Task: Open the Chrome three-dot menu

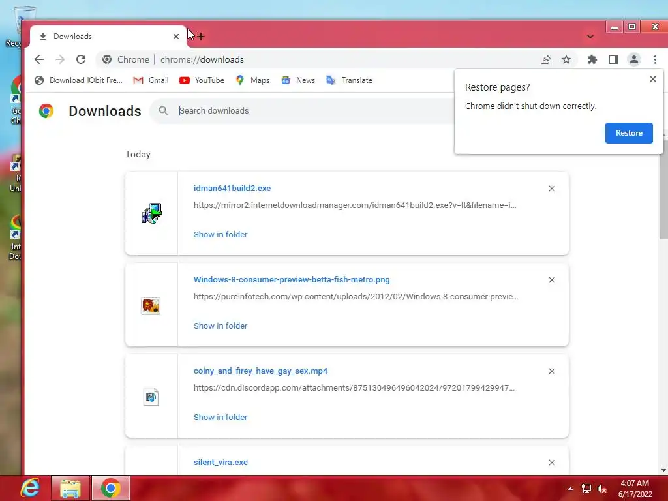Action: tap(655, 59)
